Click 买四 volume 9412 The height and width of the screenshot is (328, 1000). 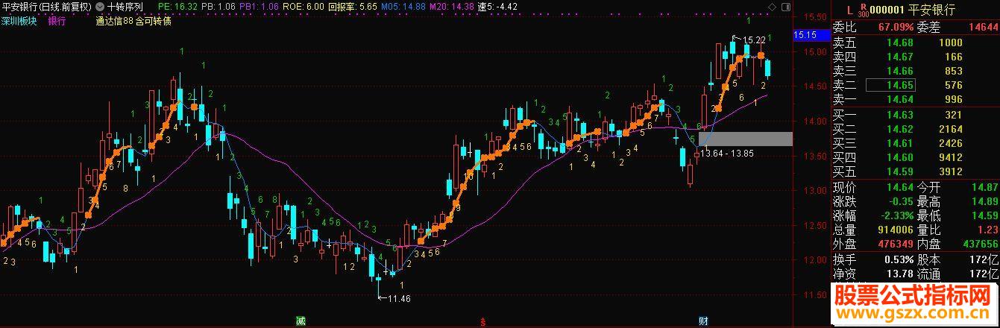tap(950, 157)
